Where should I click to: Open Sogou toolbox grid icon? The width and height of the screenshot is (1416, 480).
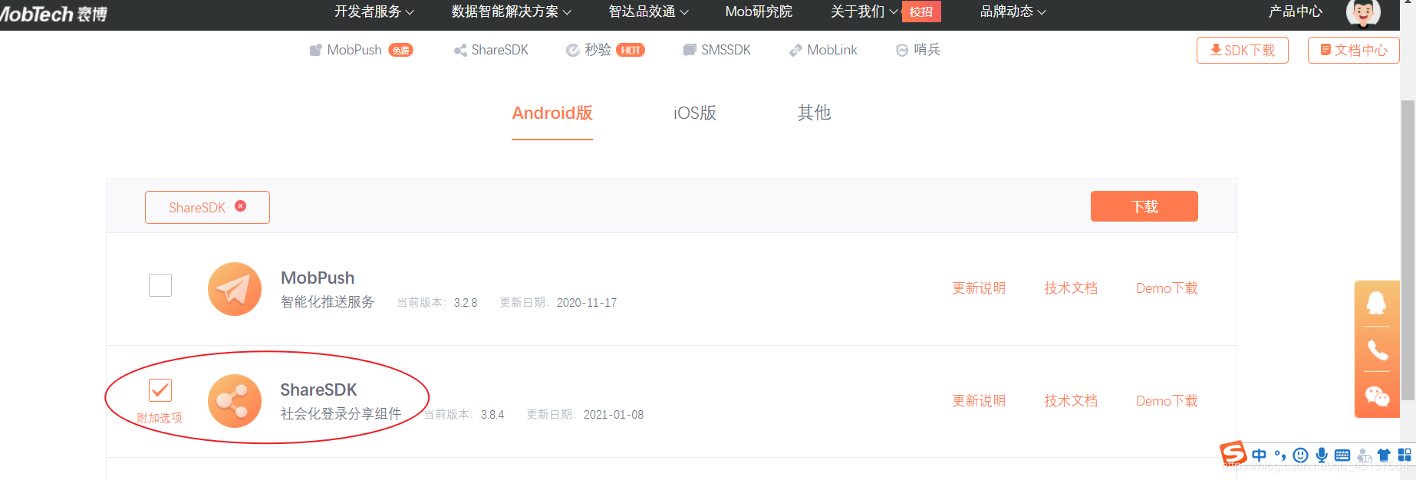(x=1404, y=455)
